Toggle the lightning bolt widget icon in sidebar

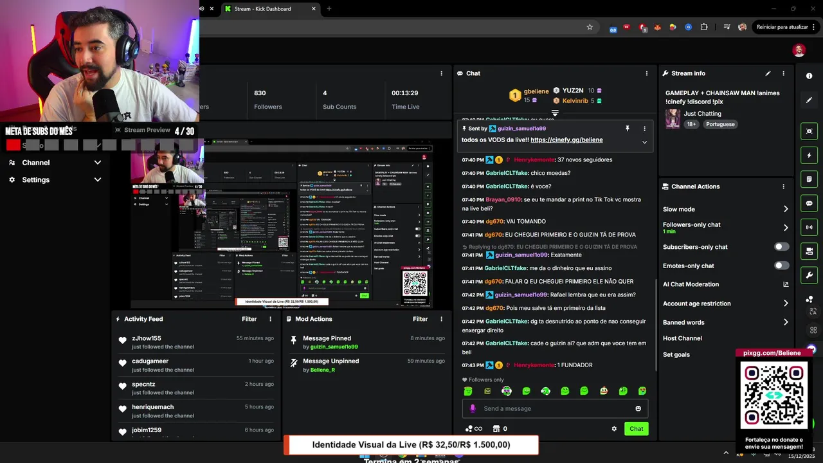click(809, 156)
